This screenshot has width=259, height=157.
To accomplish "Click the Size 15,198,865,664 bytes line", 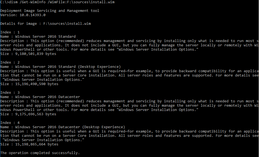I will coord(29,144).
